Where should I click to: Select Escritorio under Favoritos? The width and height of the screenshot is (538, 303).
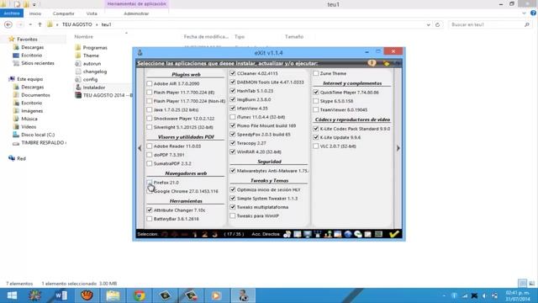(x=31, y=56)
